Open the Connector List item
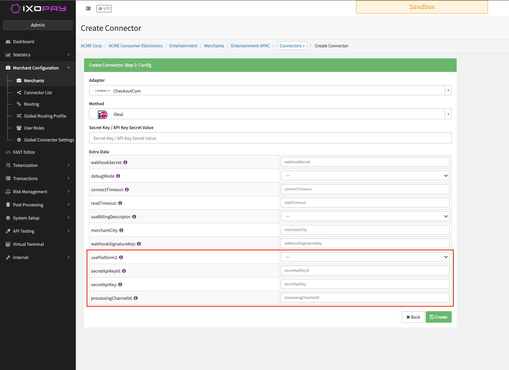The image size is (509, 370). coord(38,92)
